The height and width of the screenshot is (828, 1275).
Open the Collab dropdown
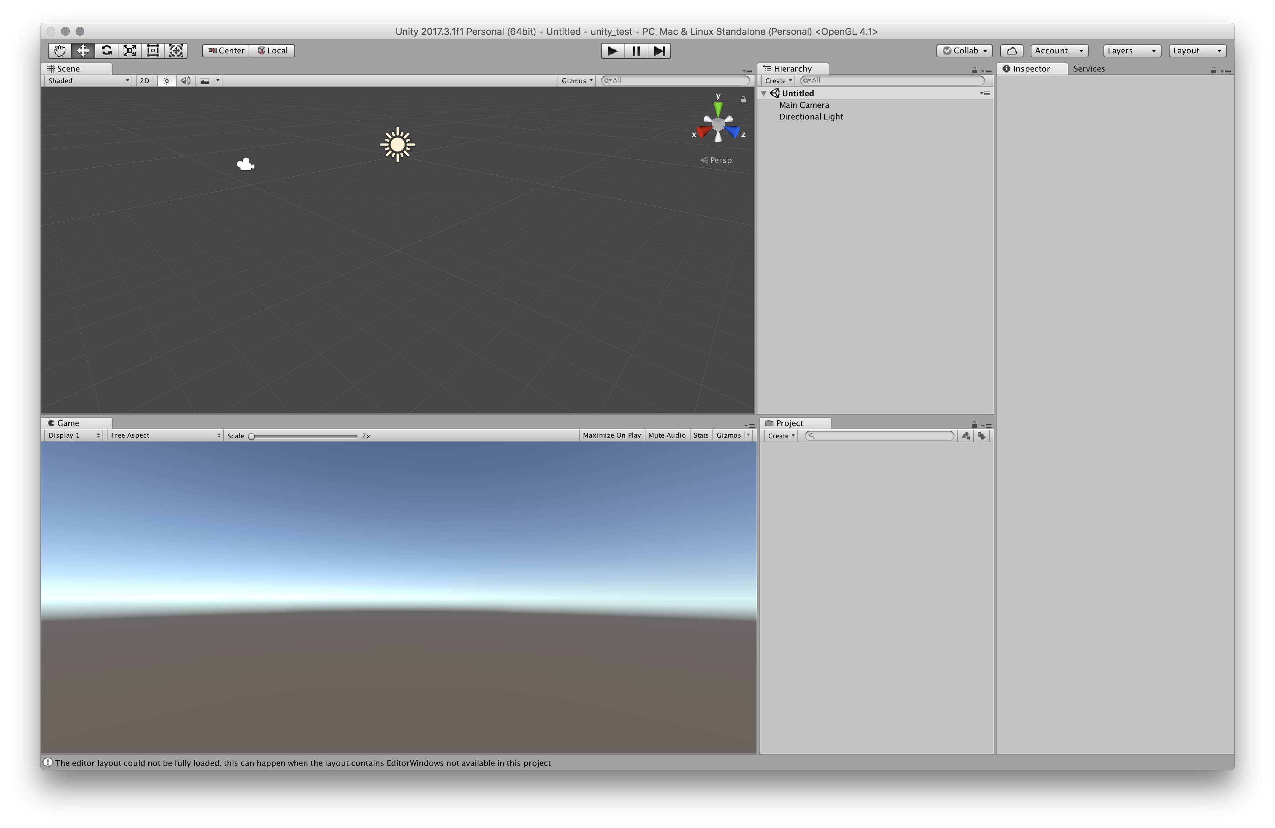tap(964, 50)
